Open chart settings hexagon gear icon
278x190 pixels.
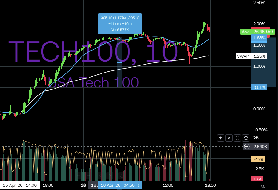pos(263,186)
